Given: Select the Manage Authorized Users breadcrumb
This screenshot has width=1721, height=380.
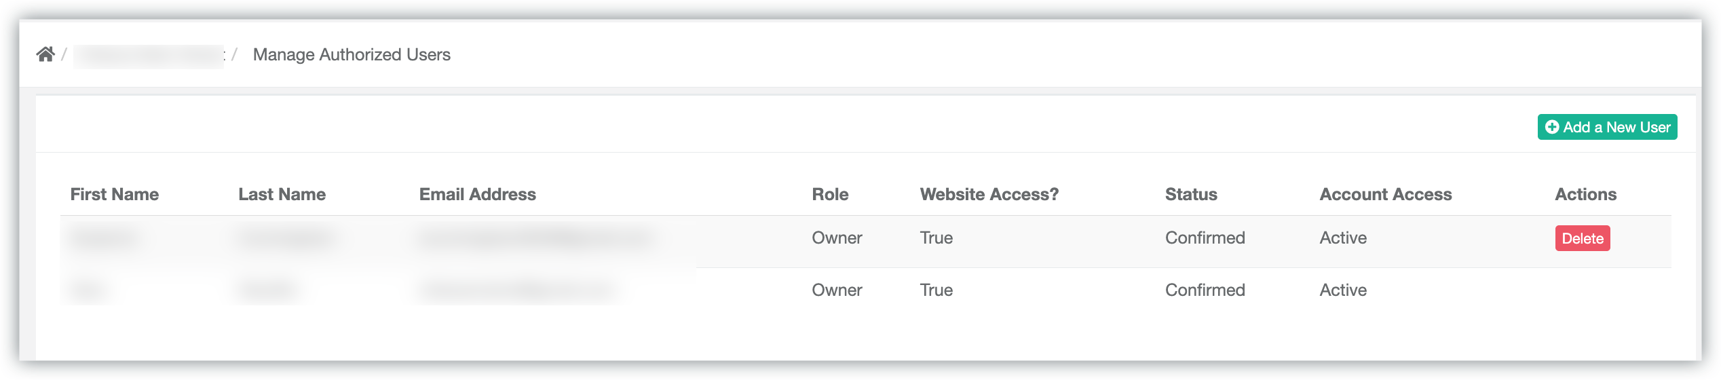Looking at the screenshot, I should click(351, 54).
